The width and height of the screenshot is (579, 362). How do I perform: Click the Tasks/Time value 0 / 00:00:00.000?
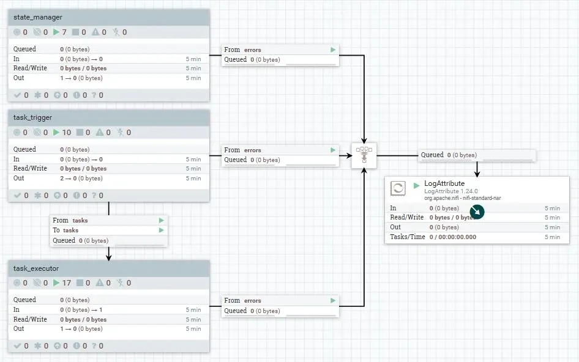[x=453, y=237]
